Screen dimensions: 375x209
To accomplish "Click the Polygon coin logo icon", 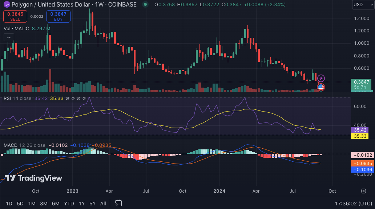I will click(x=7, y=4).
